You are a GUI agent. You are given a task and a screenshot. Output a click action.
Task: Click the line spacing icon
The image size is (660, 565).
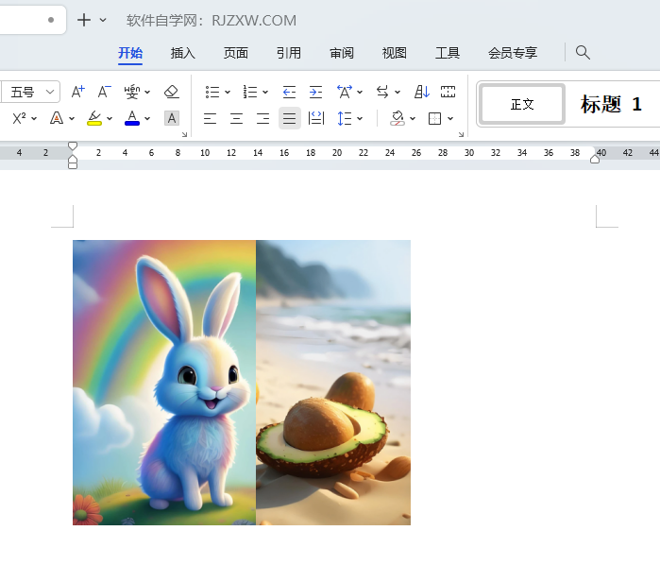(345, 118)
